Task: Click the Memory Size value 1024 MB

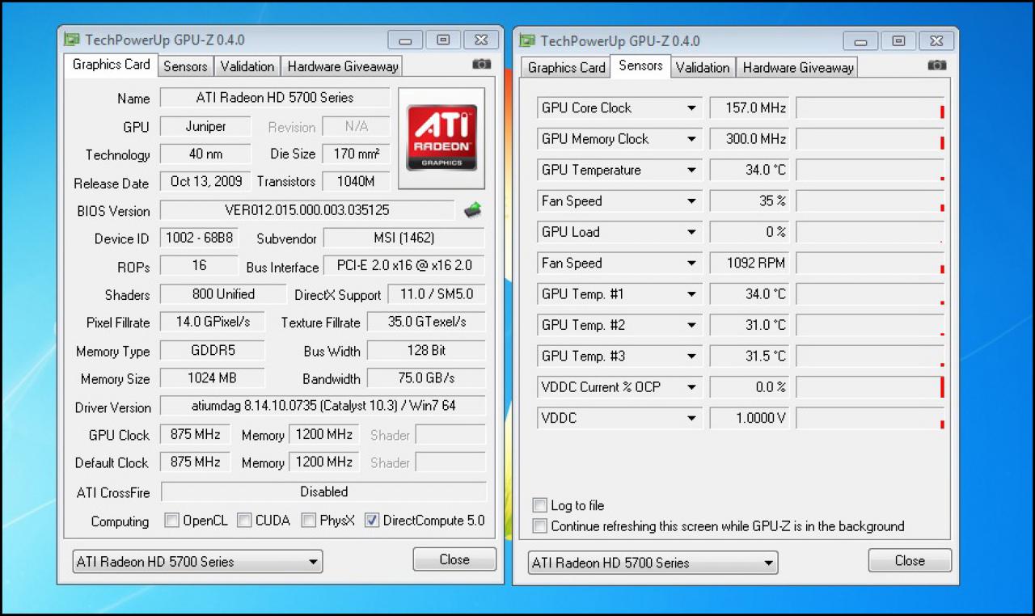Action: 212,378
